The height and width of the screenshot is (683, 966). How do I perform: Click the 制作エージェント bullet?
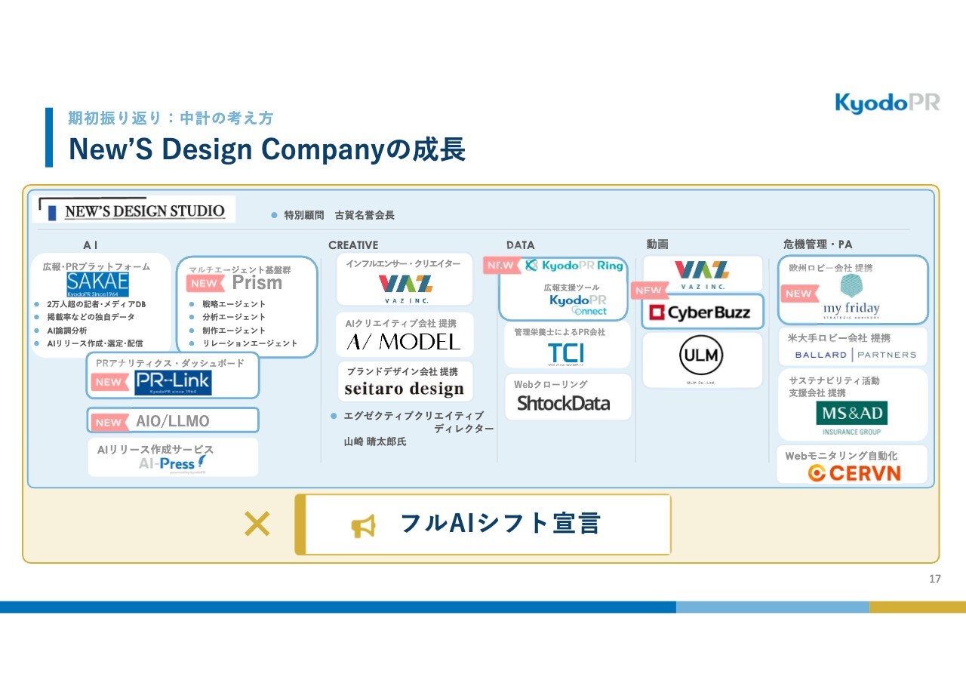[234, 331]
